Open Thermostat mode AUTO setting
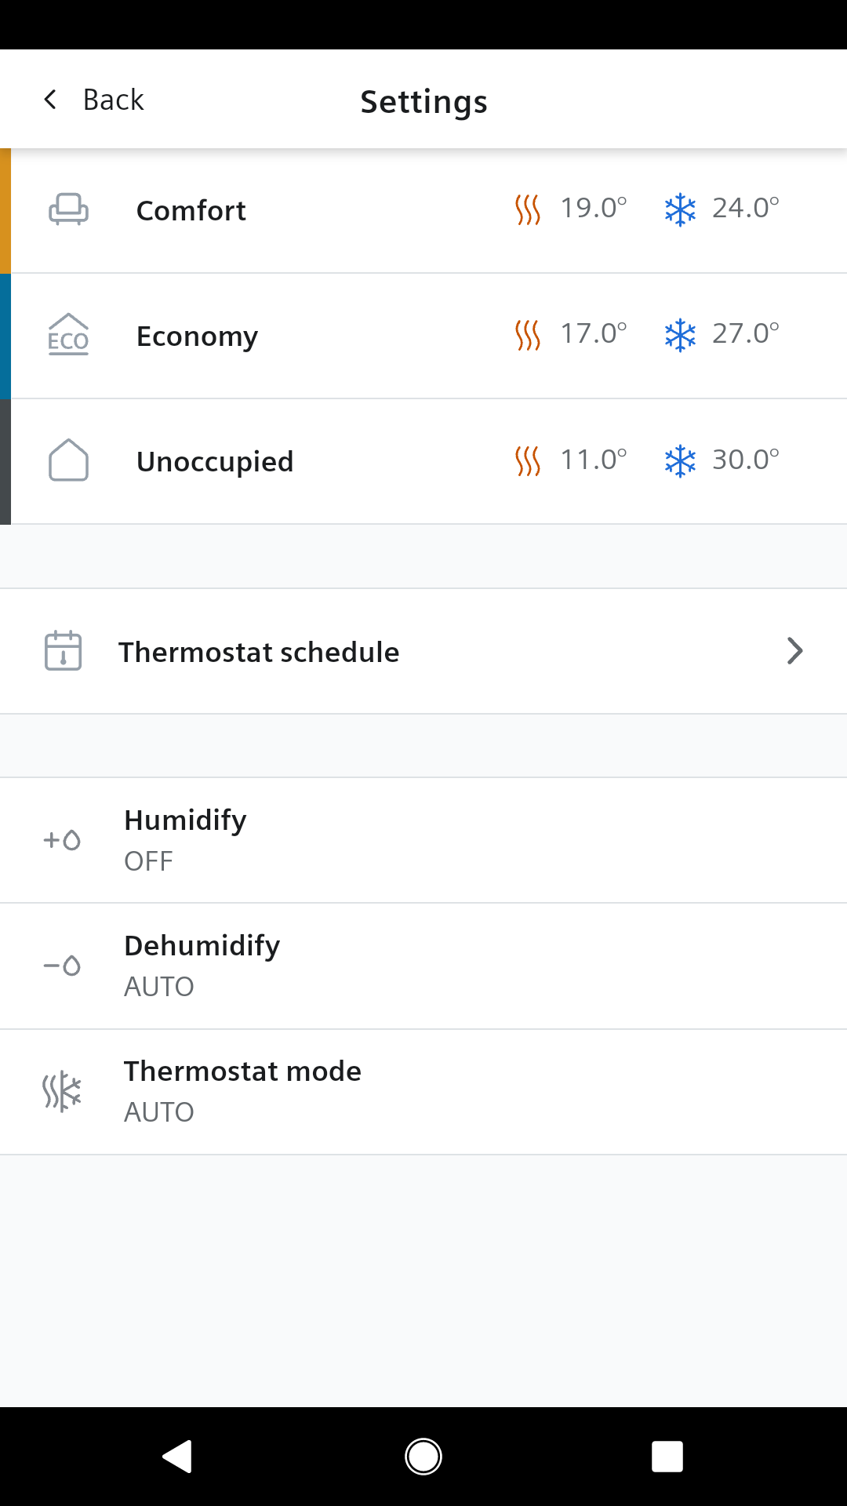Image resolution: width=847 pixels, height=1506 pixels. [x=423, y=1092]
